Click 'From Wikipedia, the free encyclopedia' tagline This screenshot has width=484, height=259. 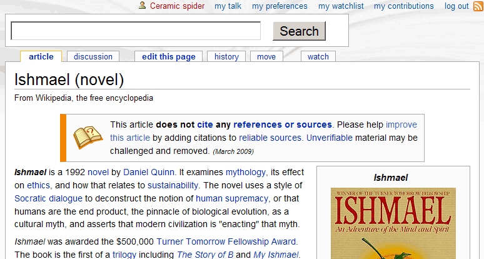pyautogui.click(x=84, y=98)
